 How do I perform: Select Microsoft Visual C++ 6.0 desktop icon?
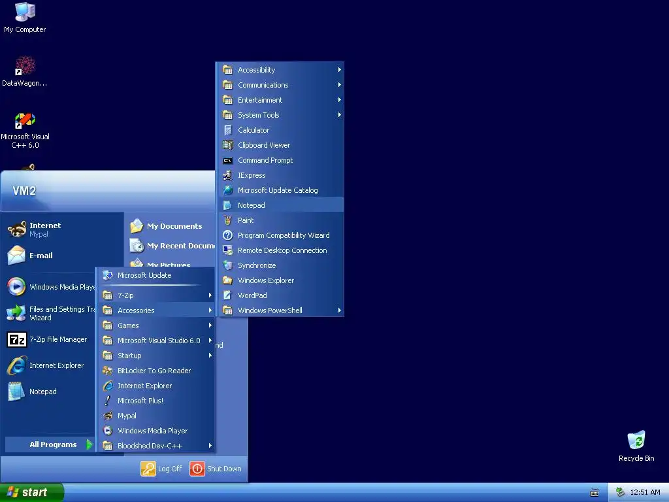[x=25, y=131]
